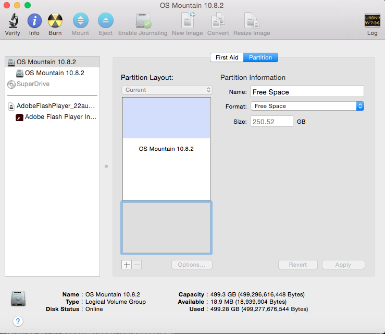
Task: Select indented OS Mountain 10.8.2 volume
Action: [x=52, y=73]
